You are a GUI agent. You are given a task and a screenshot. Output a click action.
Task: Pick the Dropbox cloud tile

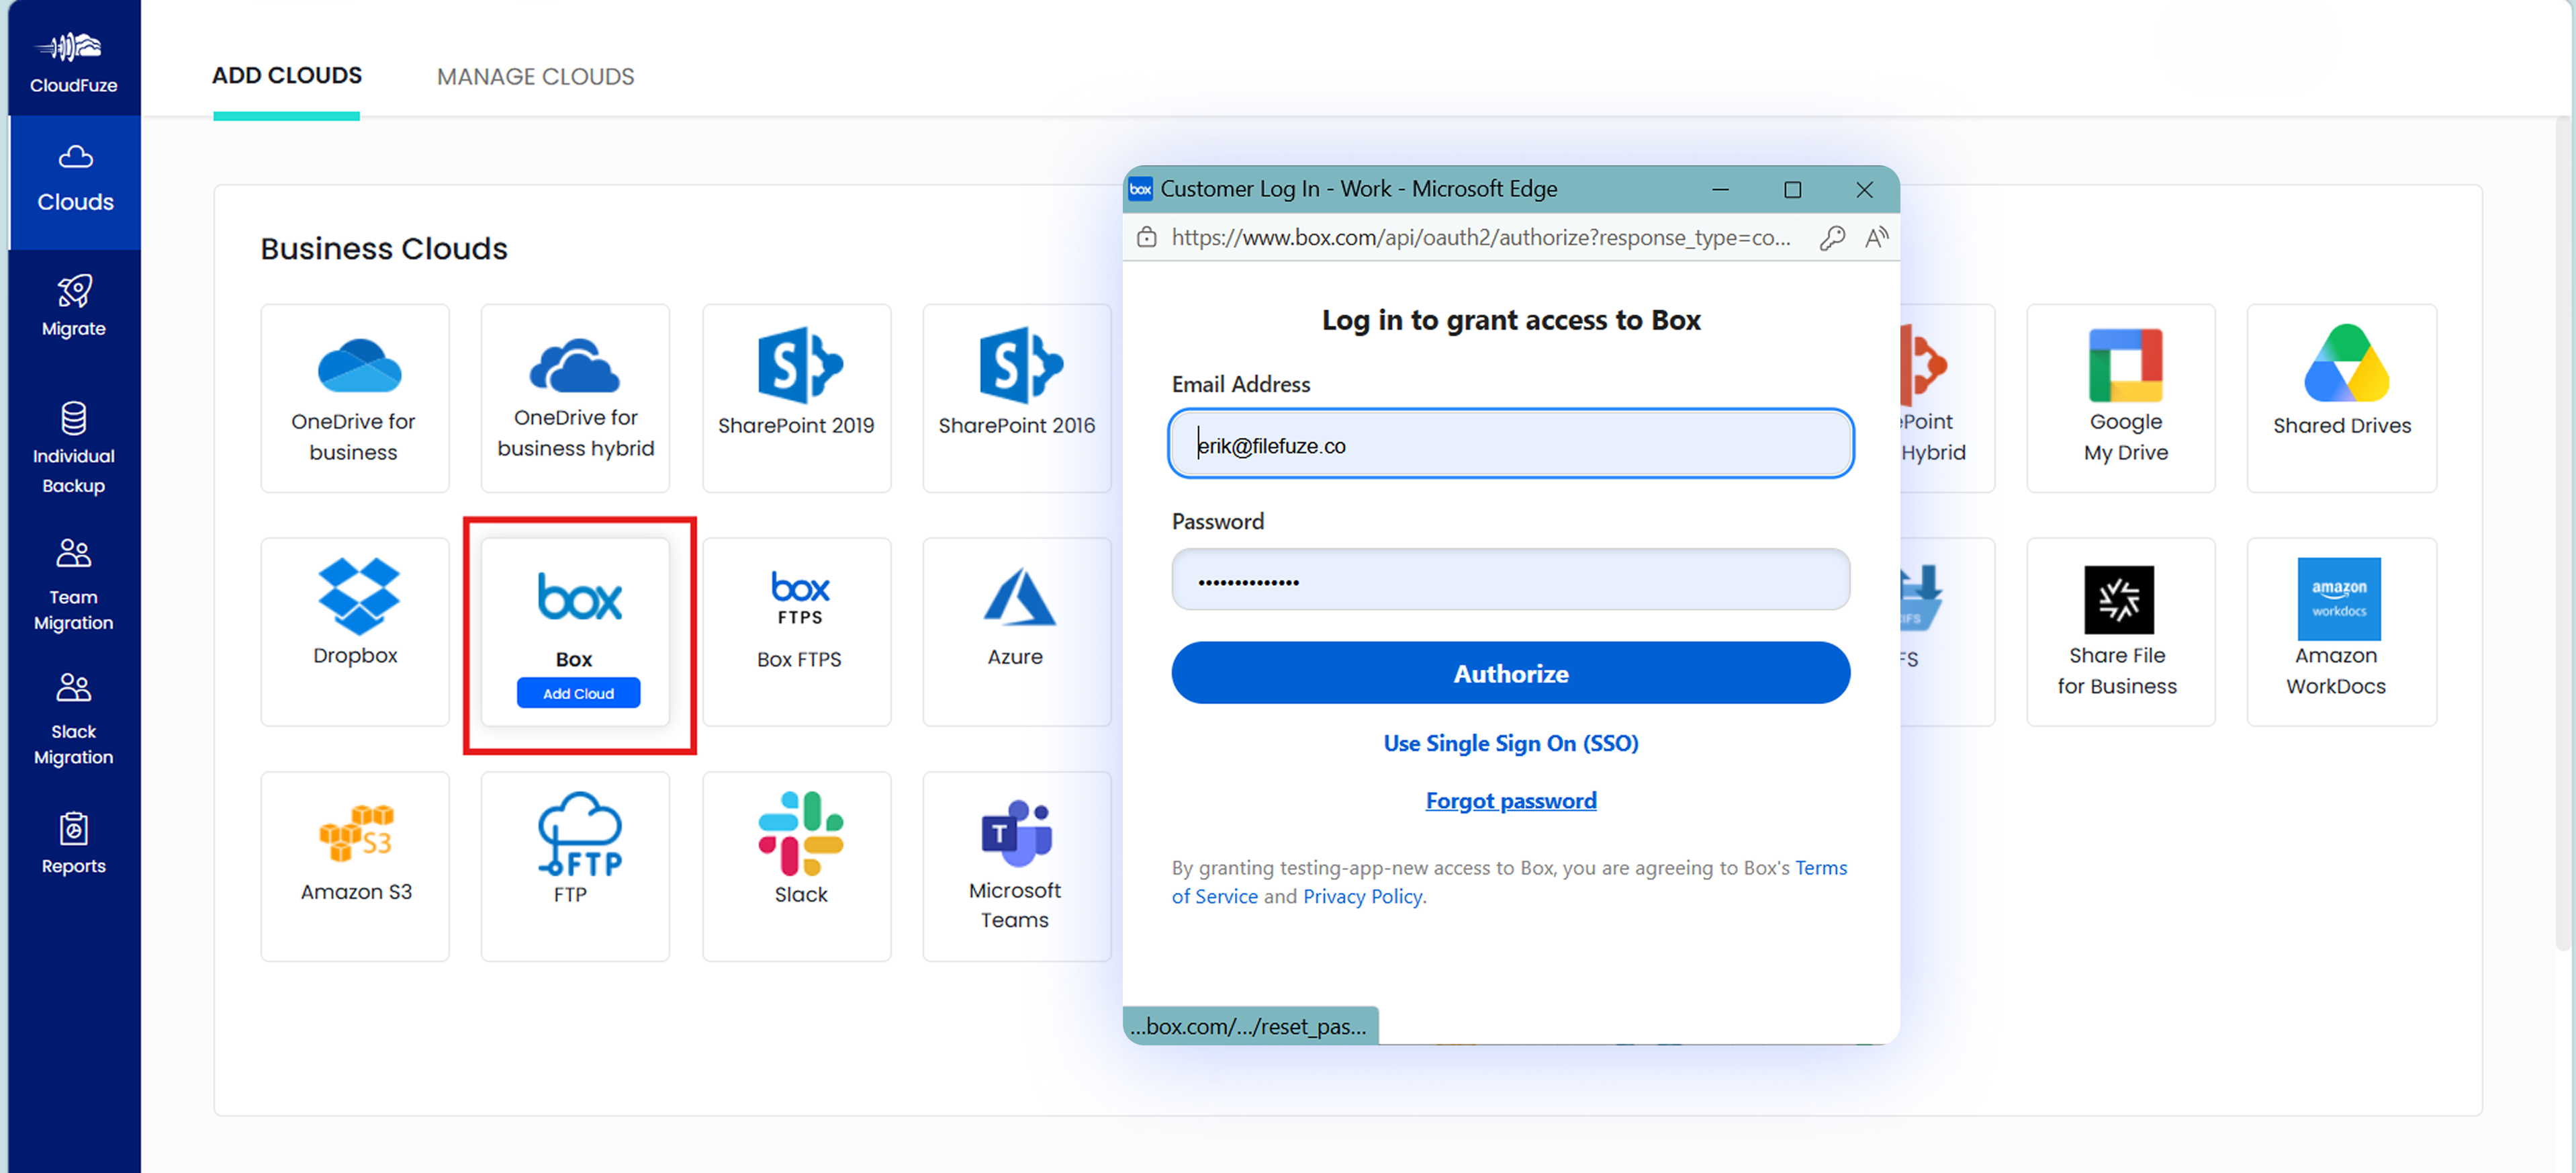[x=355, y=632]
